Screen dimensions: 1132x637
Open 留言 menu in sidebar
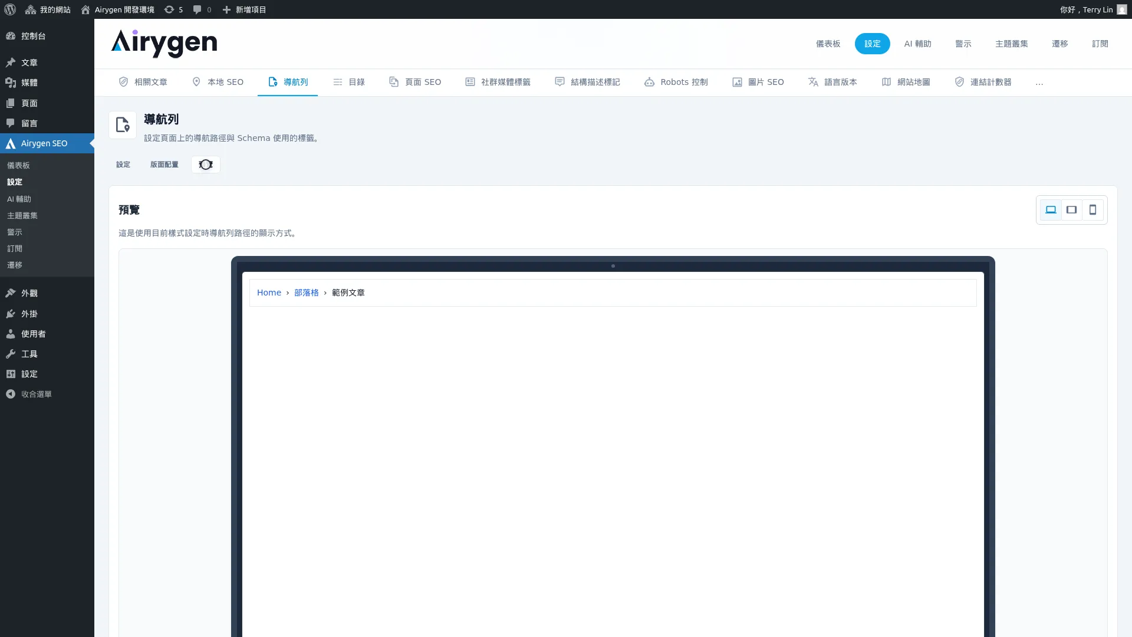(x=47, y=123)
